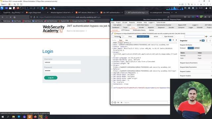Switch to the Facebook Bug Bounty tab
Image resolution: width=212 pixels, height=119 pixels.
[12, 13]
